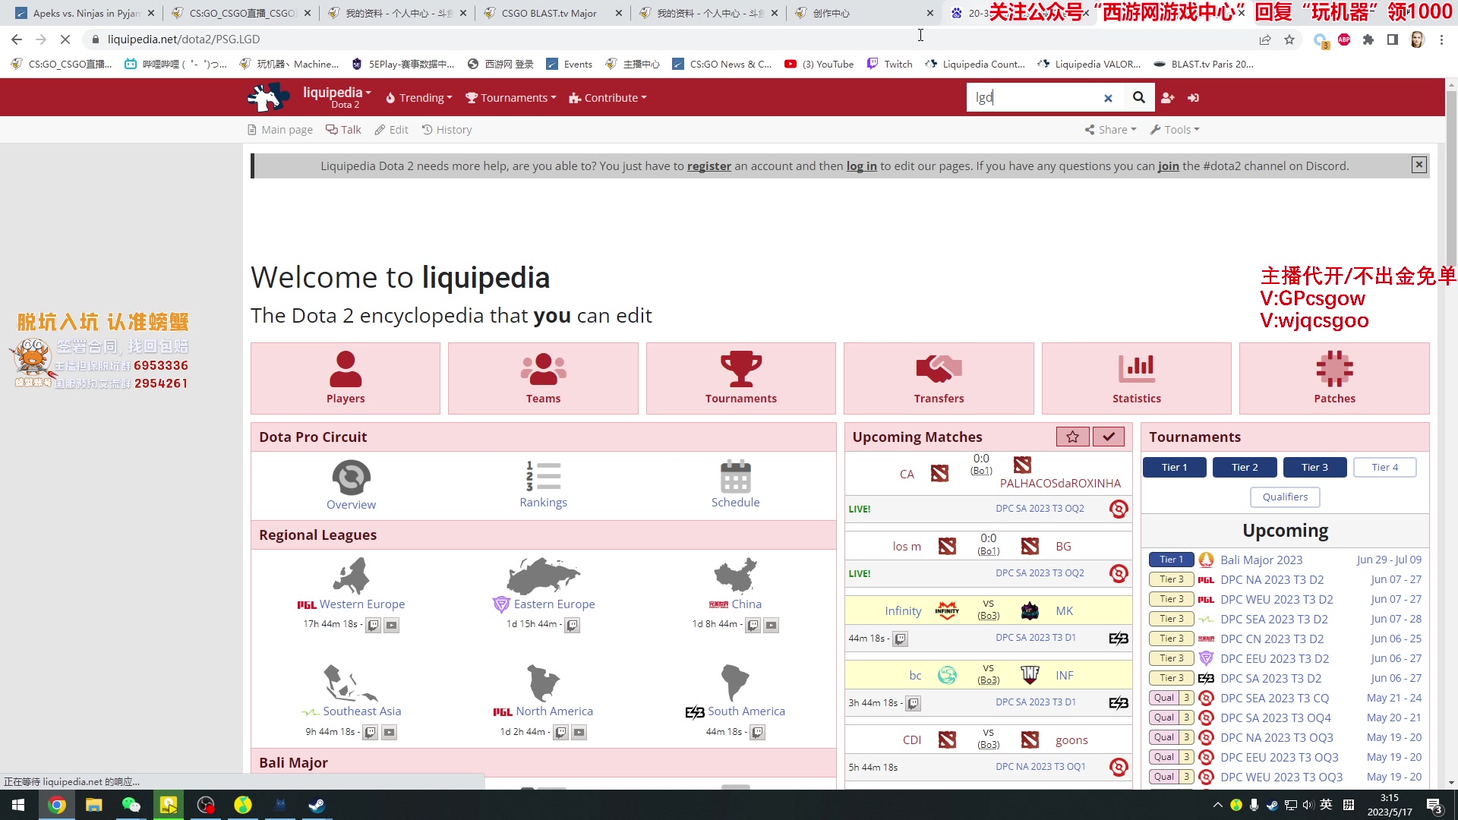Viewport: 1458px width, 820px height.
Task: Open the Statistics chart tile
Action: coord(1137,378)
